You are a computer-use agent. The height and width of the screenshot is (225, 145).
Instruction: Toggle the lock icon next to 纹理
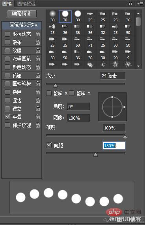click(38, 51)
